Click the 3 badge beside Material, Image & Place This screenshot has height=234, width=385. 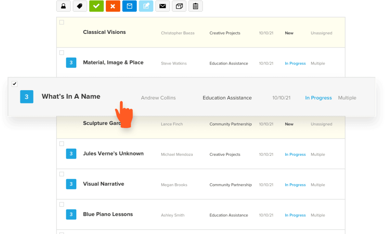click(71, 63)
